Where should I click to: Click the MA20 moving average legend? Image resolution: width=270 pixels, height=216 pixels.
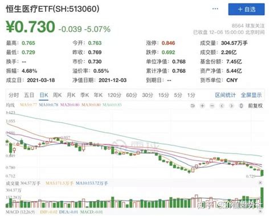tap(70, 105)
